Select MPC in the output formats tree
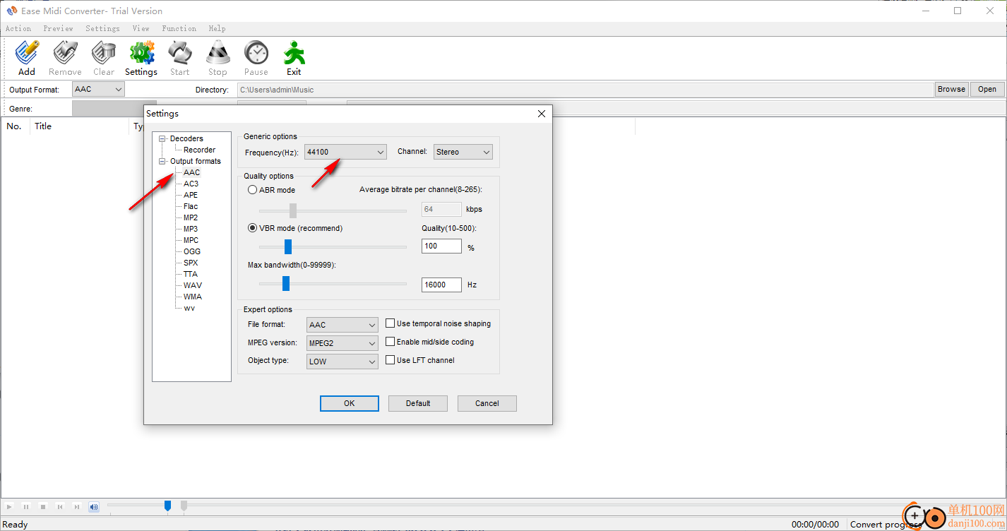The width and height of the screenshot is (1007, 531). click(x=191, y=240)
